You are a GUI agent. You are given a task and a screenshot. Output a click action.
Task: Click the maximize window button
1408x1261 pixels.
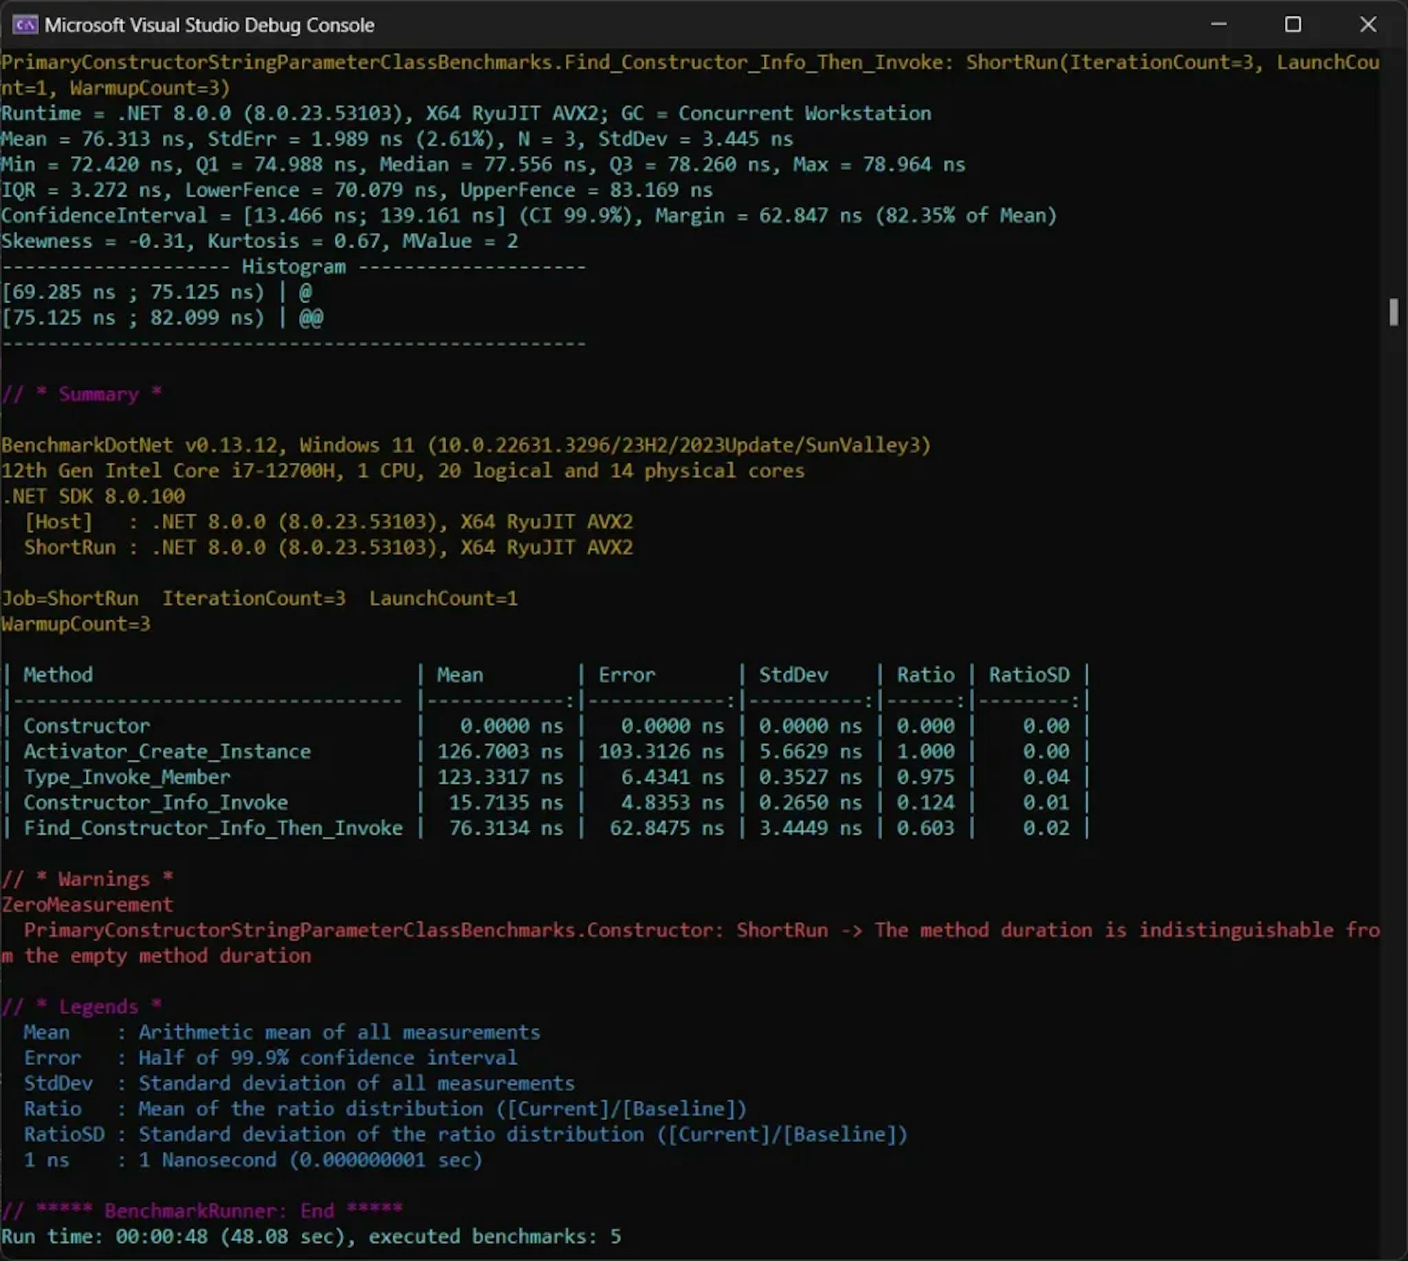click(x=1294, y=23)
